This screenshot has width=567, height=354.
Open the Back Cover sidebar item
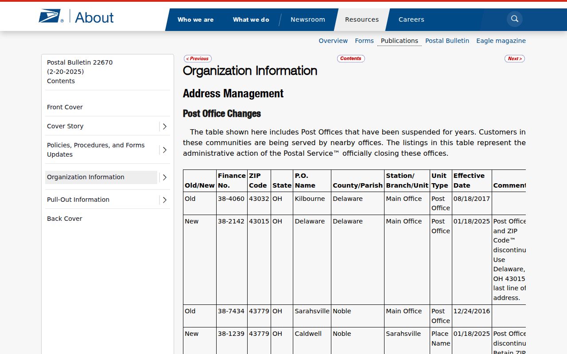pos(65,219)
